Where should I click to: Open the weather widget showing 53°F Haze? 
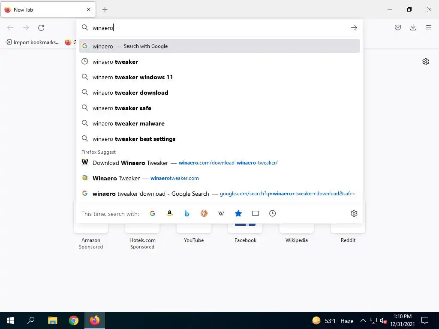click(x=333, y=320)
